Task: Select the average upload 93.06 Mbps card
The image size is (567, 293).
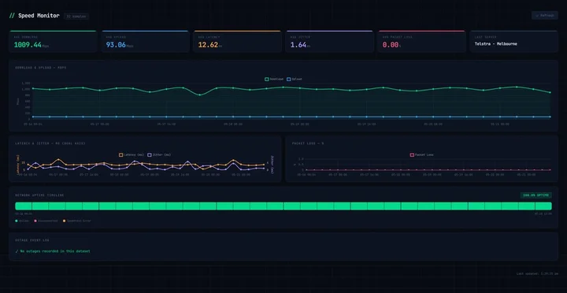Action: (145, 42)
